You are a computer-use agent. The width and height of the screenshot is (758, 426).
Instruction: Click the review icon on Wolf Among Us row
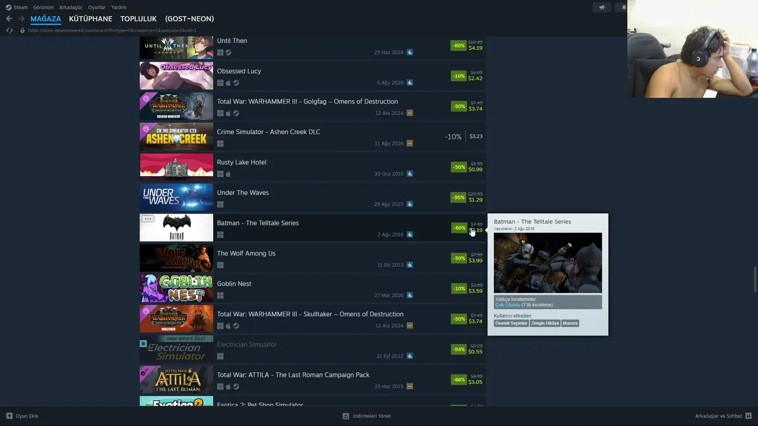[410, 264]
